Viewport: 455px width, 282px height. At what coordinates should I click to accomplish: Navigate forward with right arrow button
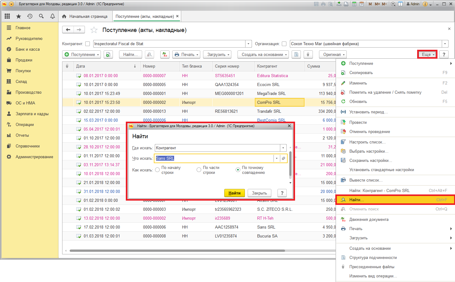pyautogui.click(x=79, y=29)
